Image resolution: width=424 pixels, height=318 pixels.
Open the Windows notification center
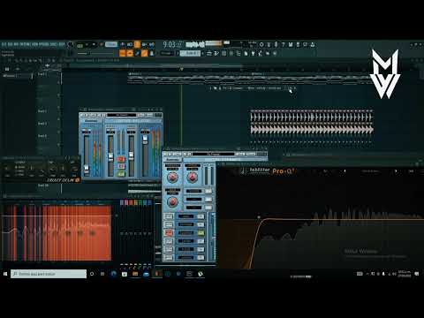417,274
